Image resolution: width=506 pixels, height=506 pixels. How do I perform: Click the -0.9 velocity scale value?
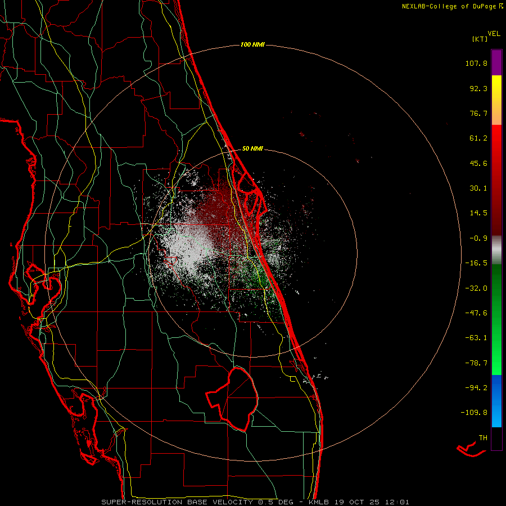pyautogui.click(x=478, y=238)
